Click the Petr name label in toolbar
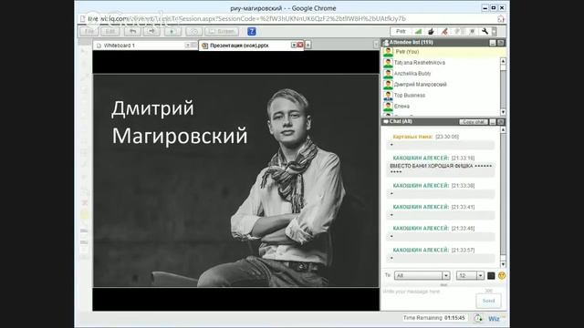This screenshot has height=328, width=584. coord(401,32)
